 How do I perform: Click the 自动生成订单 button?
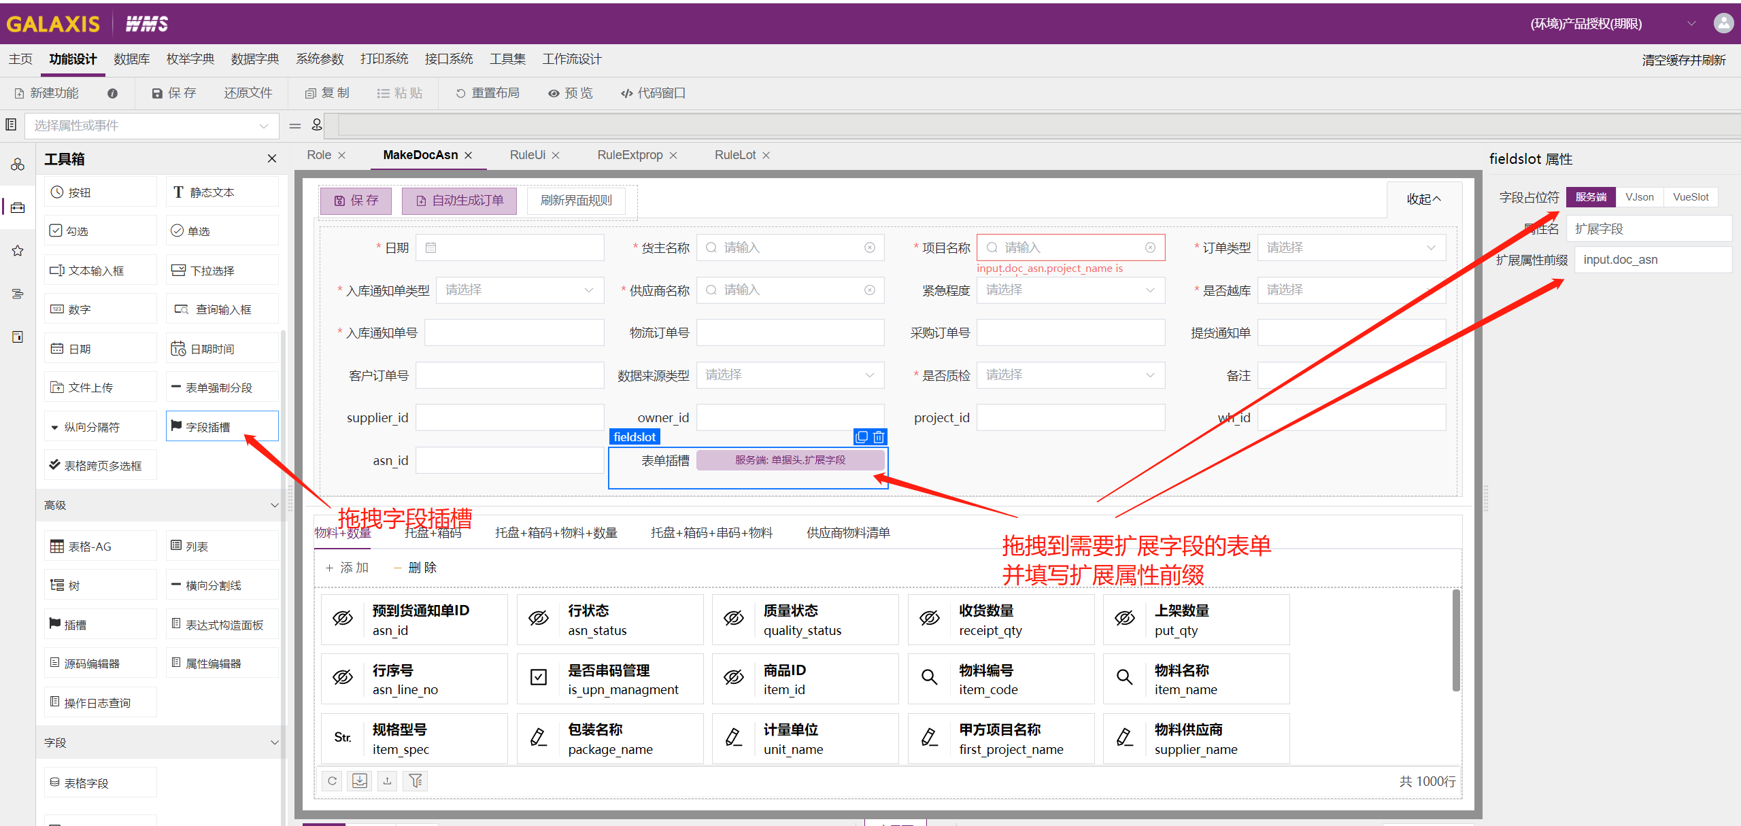[460, 201]
